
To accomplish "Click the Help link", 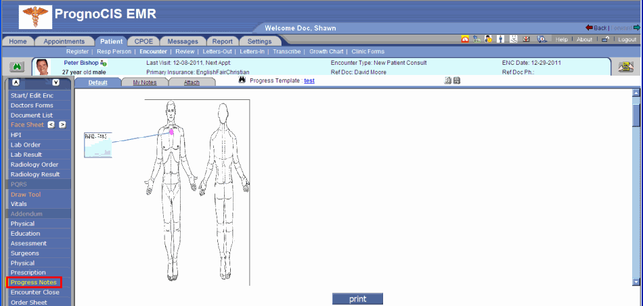I will tap(562, 39).
